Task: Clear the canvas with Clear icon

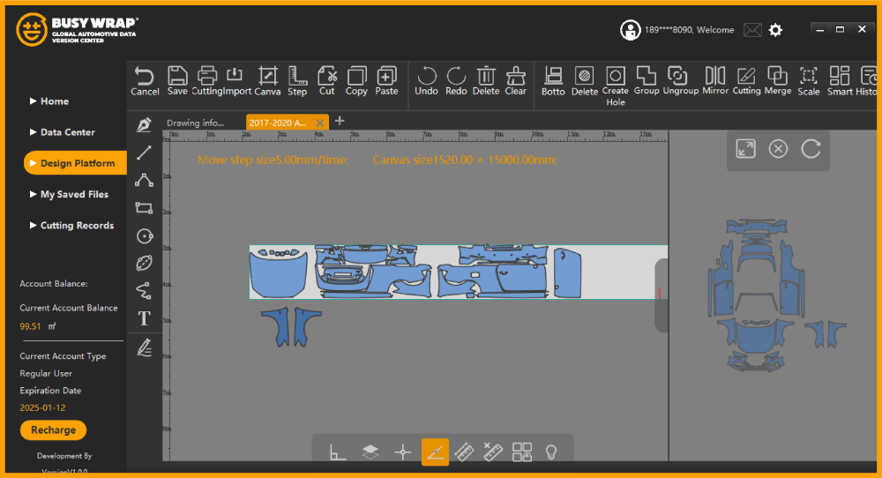Action: click(515, 80)
